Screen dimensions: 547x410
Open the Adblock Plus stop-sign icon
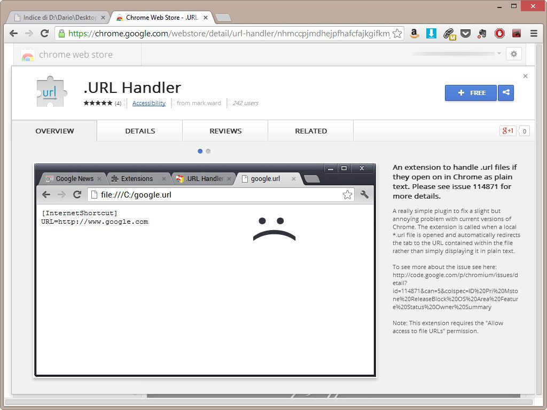pos(499,33)
